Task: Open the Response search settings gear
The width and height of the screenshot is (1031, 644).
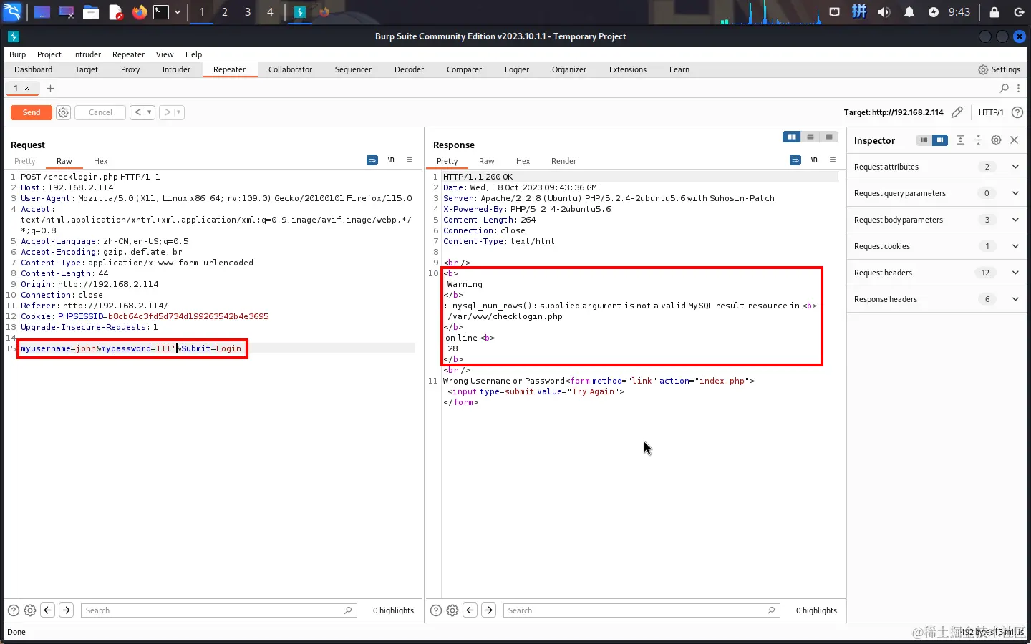Action: pos(452,610)
